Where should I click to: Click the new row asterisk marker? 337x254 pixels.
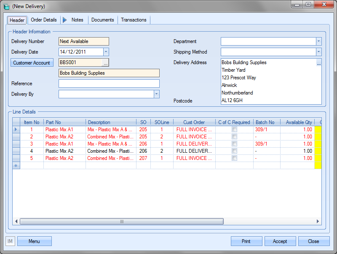coord(16,165)
